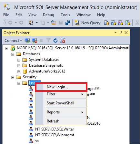Viewport: 140px width, 145px height.
Task: Open the New Project dropdown arrow
Action: coord(37,23)
